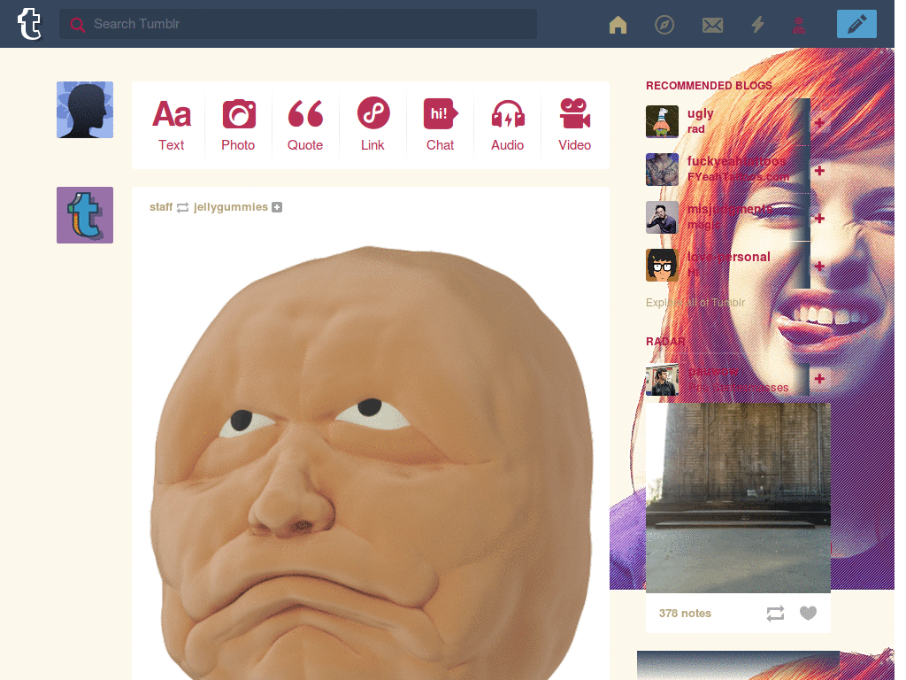Open the Activity lightning bolt icon
Viewport: 906px width, 680px height.
[x=757, y=25]
